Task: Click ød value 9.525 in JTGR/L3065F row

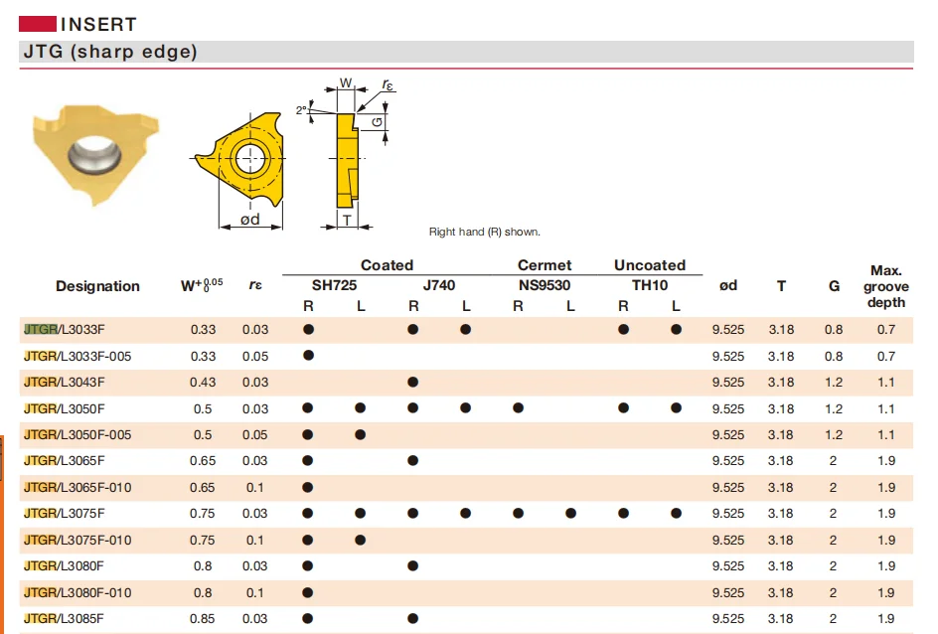Action: pos(728,461)
